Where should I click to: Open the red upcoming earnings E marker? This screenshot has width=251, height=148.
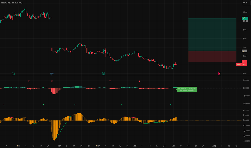pyautogui.click(x=220, y=74)
